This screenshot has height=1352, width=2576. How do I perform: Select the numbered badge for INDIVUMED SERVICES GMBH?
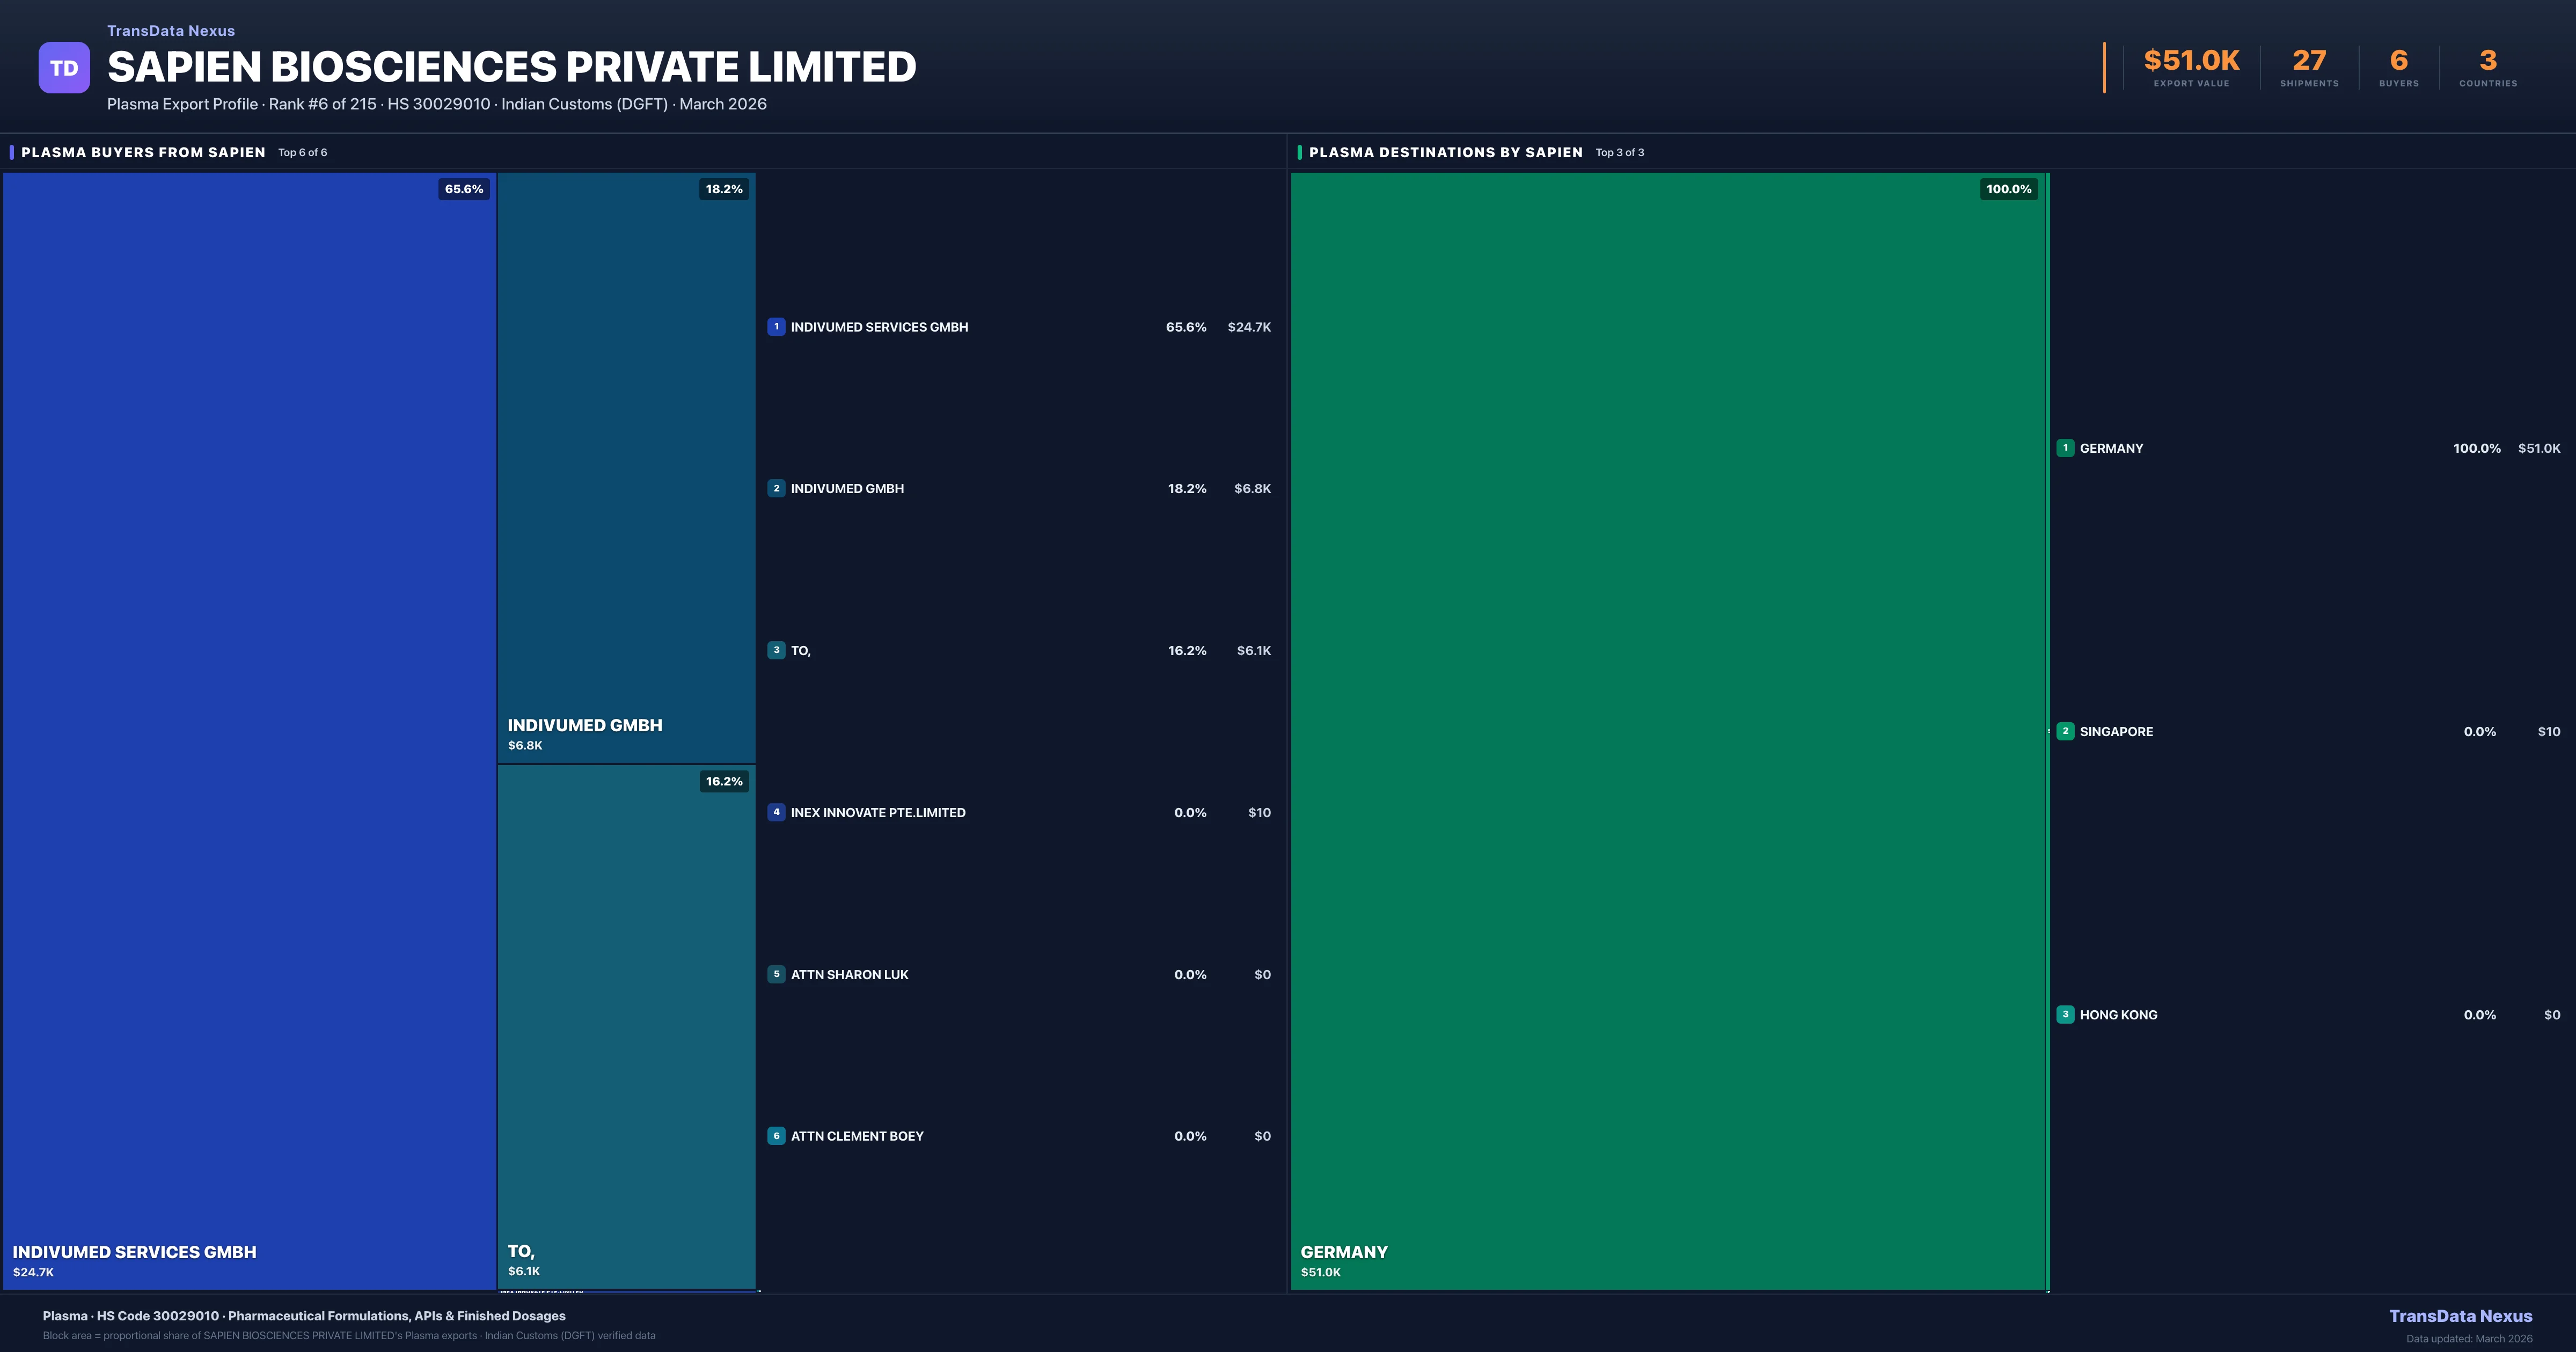777,326
